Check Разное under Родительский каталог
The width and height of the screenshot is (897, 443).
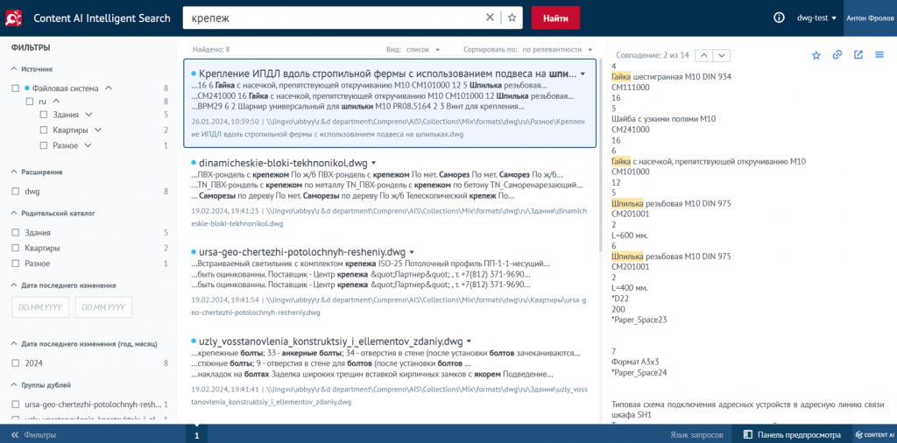tap(16, 264)
